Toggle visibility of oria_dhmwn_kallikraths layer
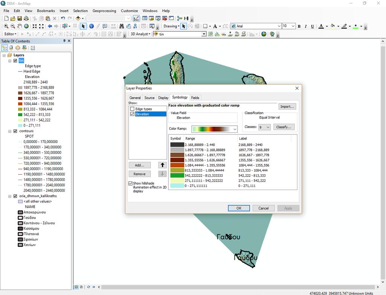The width and height of the screenshot is (386, 295). (15, 196)
